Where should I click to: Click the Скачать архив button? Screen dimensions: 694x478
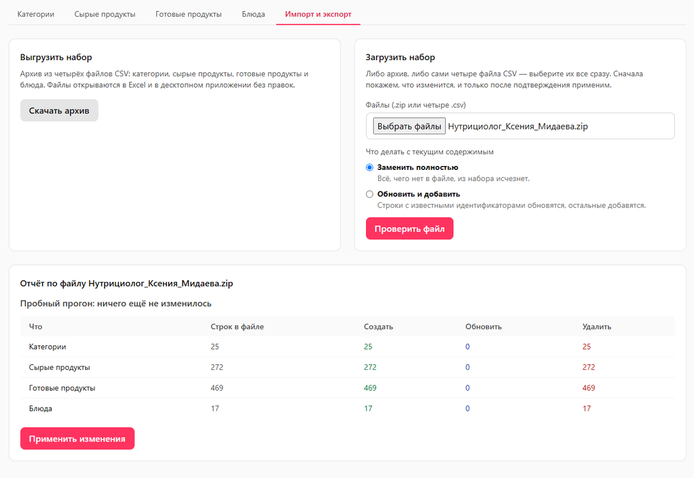click(59, 110)
